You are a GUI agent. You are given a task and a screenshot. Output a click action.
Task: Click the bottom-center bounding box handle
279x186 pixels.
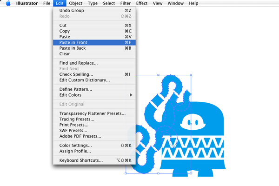click(x=159, y=173)
